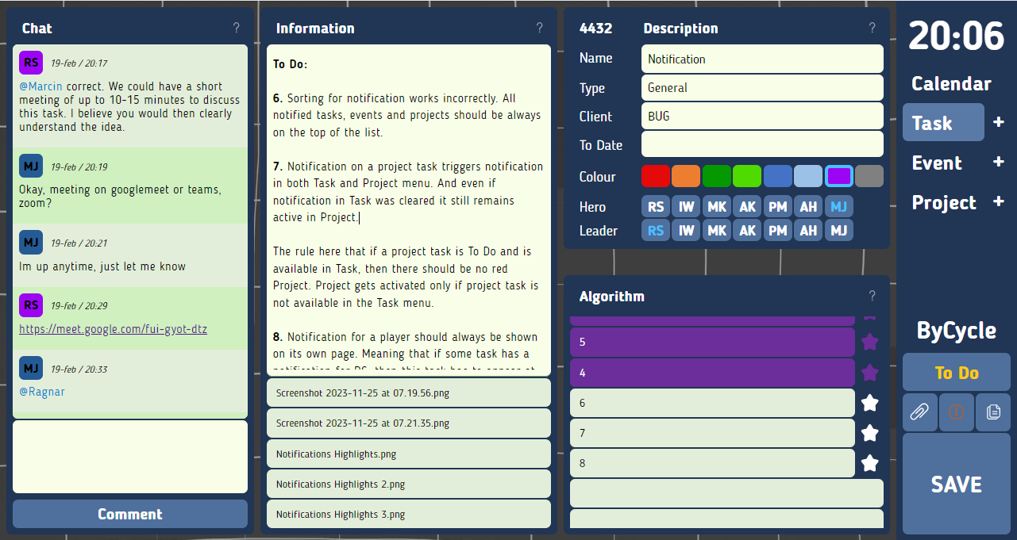Open Notifications Highlights 2.png attachment
1017x540 pixels.
[409, 484]
